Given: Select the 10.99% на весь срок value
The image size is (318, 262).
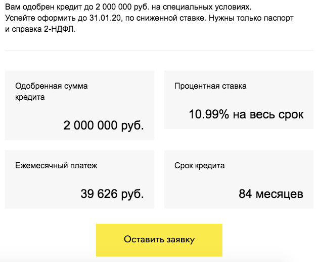Looking at the screenshot, I should [x=246, y=114].
